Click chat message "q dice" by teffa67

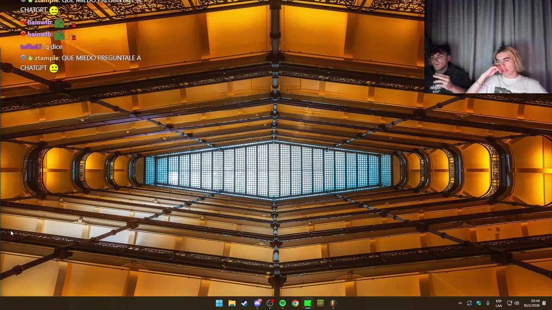(x=53, y=46)
